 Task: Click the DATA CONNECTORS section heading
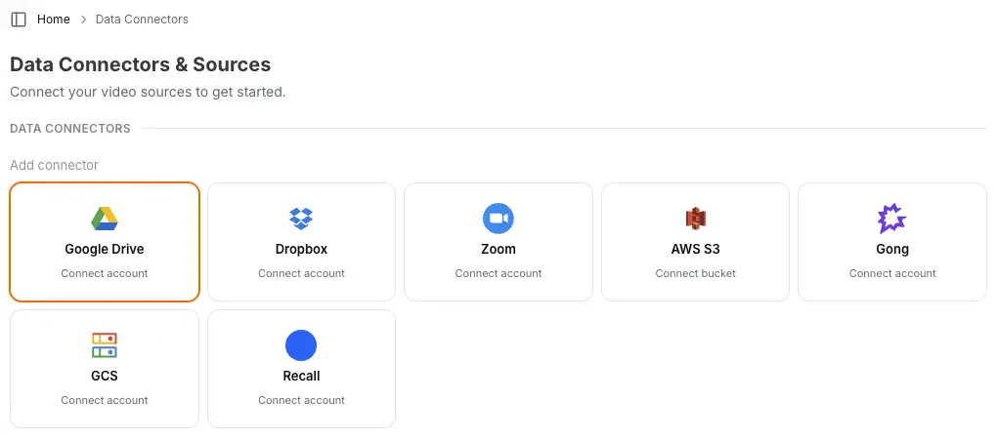70,129
